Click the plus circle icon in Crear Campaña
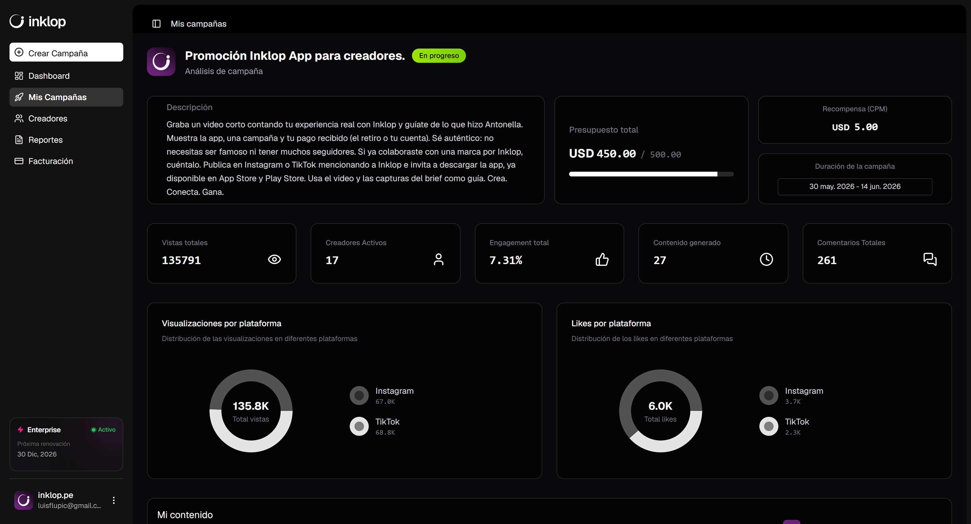Screen dimensions: 971x524 19,52
